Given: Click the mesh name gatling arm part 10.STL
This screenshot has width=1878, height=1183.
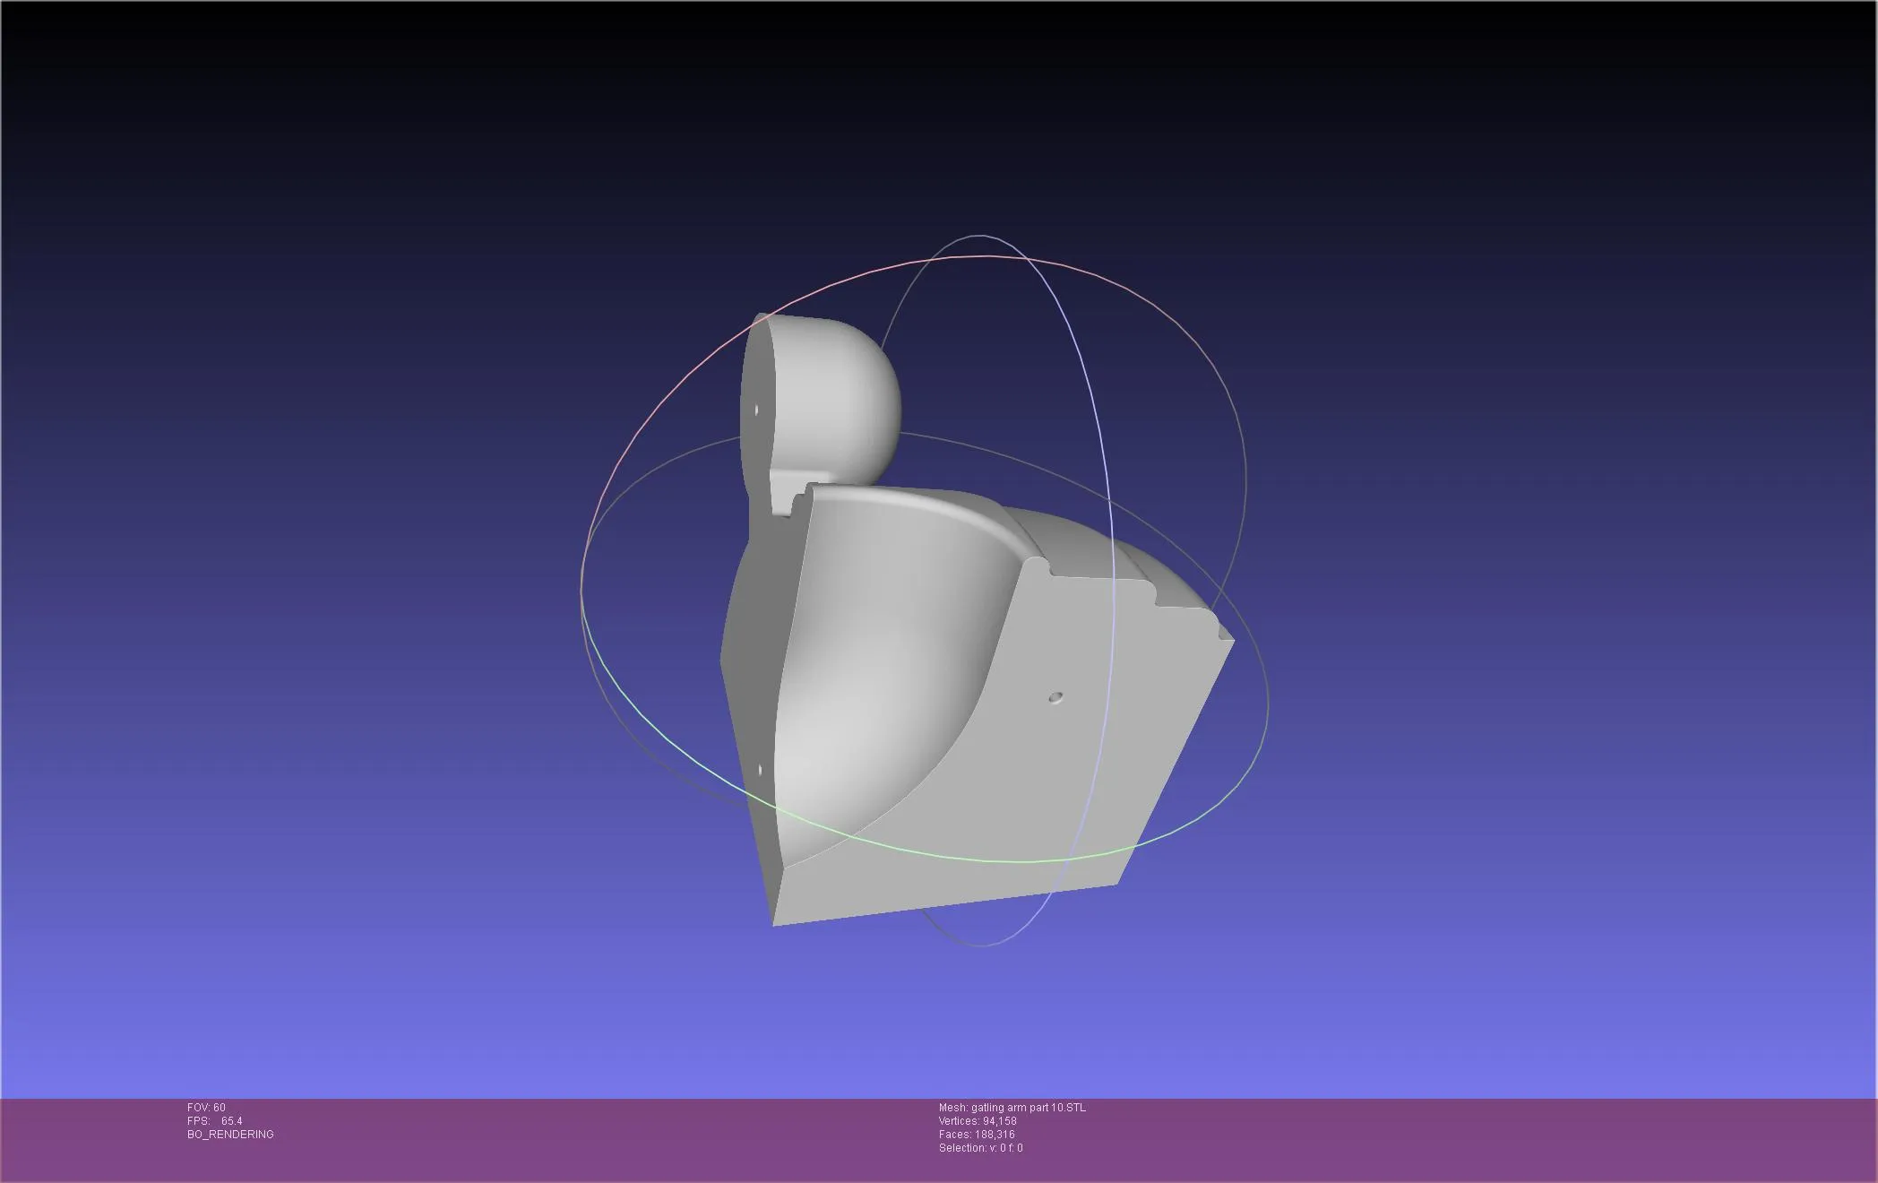Looking at the screenshot, I should [1012, 1108].
